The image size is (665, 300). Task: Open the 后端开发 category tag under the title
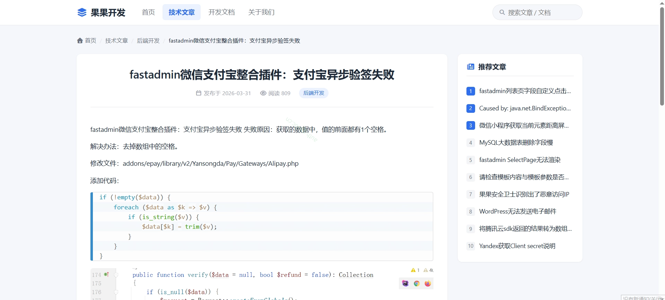click(x=314, y=93)
